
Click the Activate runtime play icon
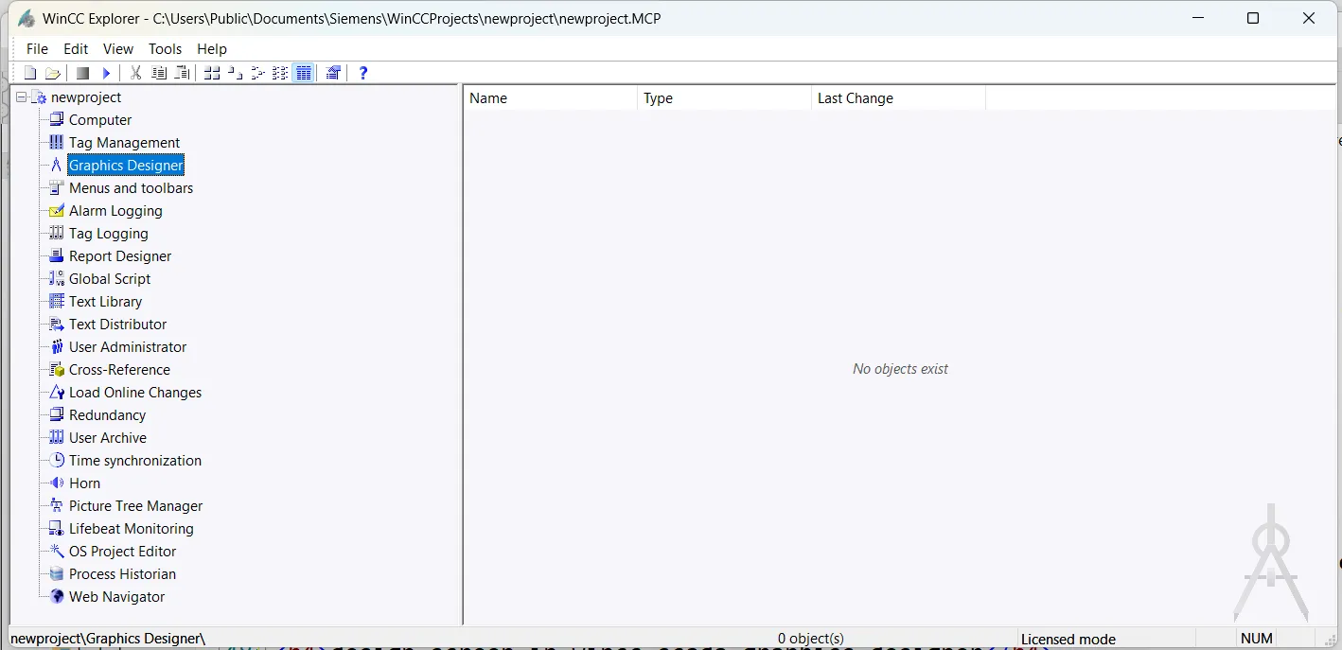pyautogui.click(x=106, y=73)
